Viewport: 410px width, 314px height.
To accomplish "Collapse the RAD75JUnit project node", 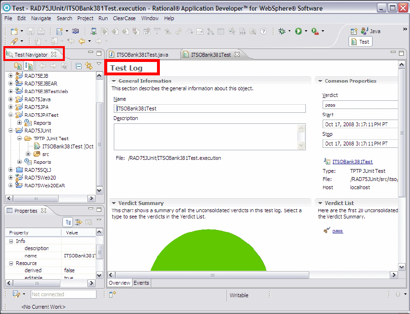I will click(11, 130).
